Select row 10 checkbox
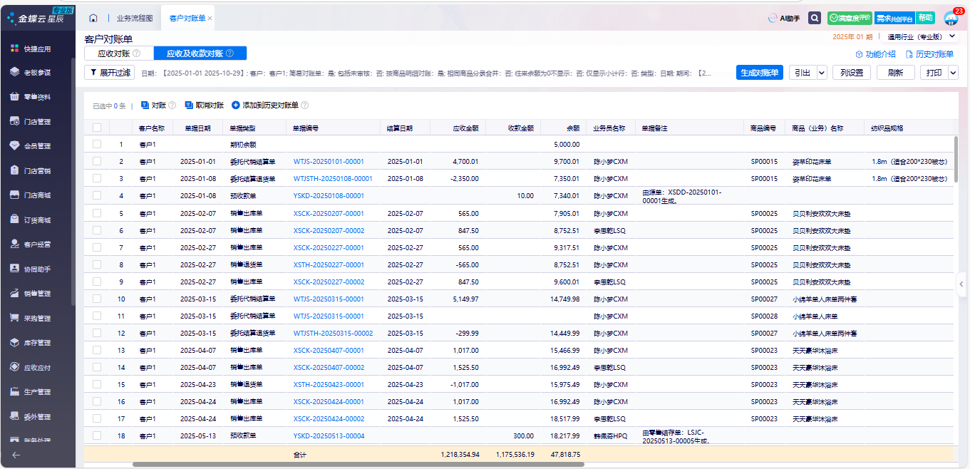 point(97,299)
